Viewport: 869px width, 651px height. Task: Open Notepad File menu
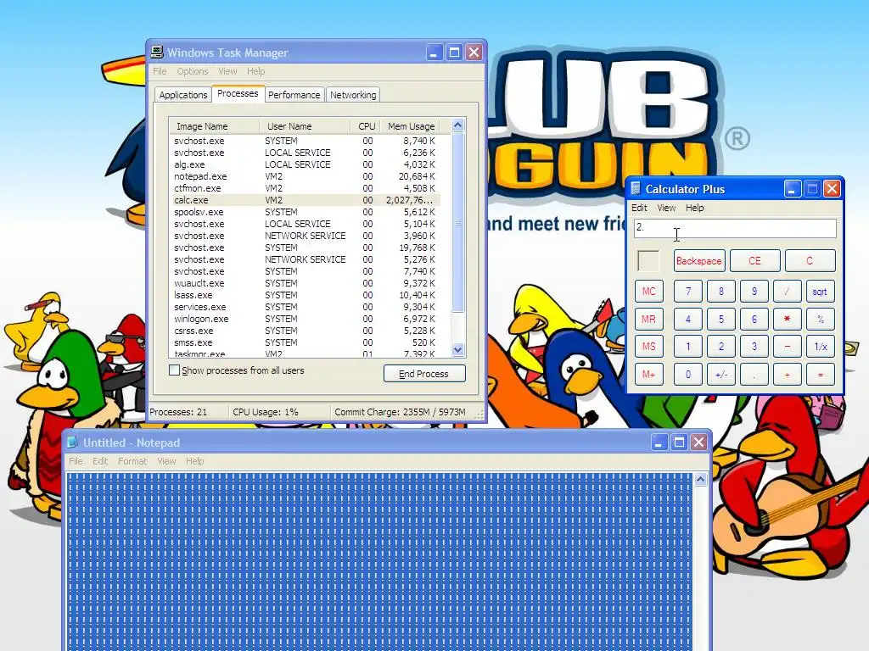(76, 461)
